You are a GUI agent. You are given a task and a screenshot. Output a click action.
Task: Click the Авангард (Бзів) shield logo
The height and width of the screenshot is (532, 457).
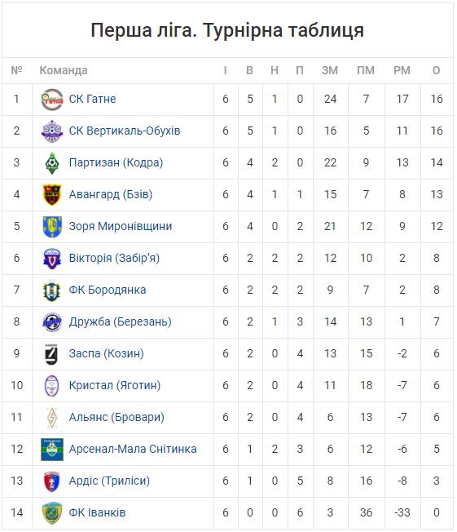(52, 195)
